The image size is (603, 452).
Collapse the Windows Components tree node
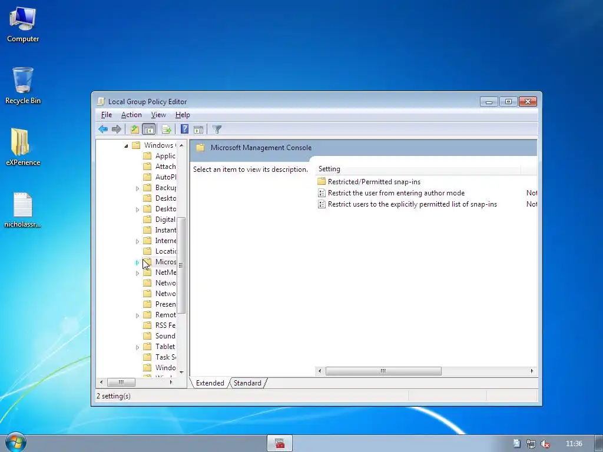[126, 146]
